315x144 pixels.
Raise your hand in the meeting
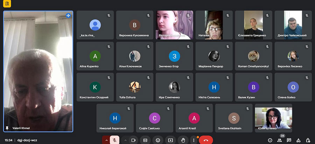(183, 140)
